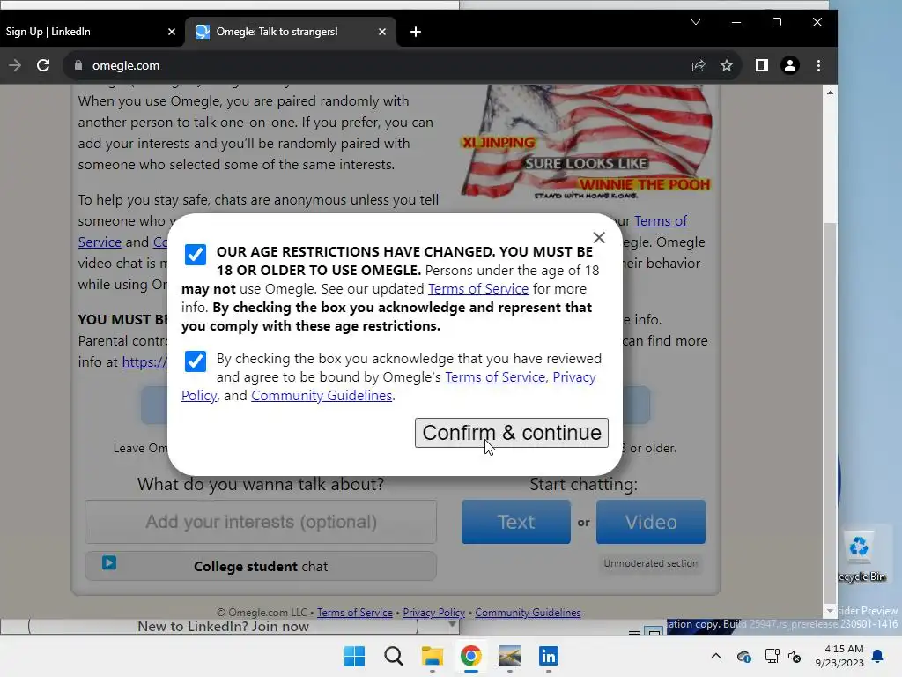
Task: Close the Sign Up LinkedIn tab
Action: coord(172,32)
